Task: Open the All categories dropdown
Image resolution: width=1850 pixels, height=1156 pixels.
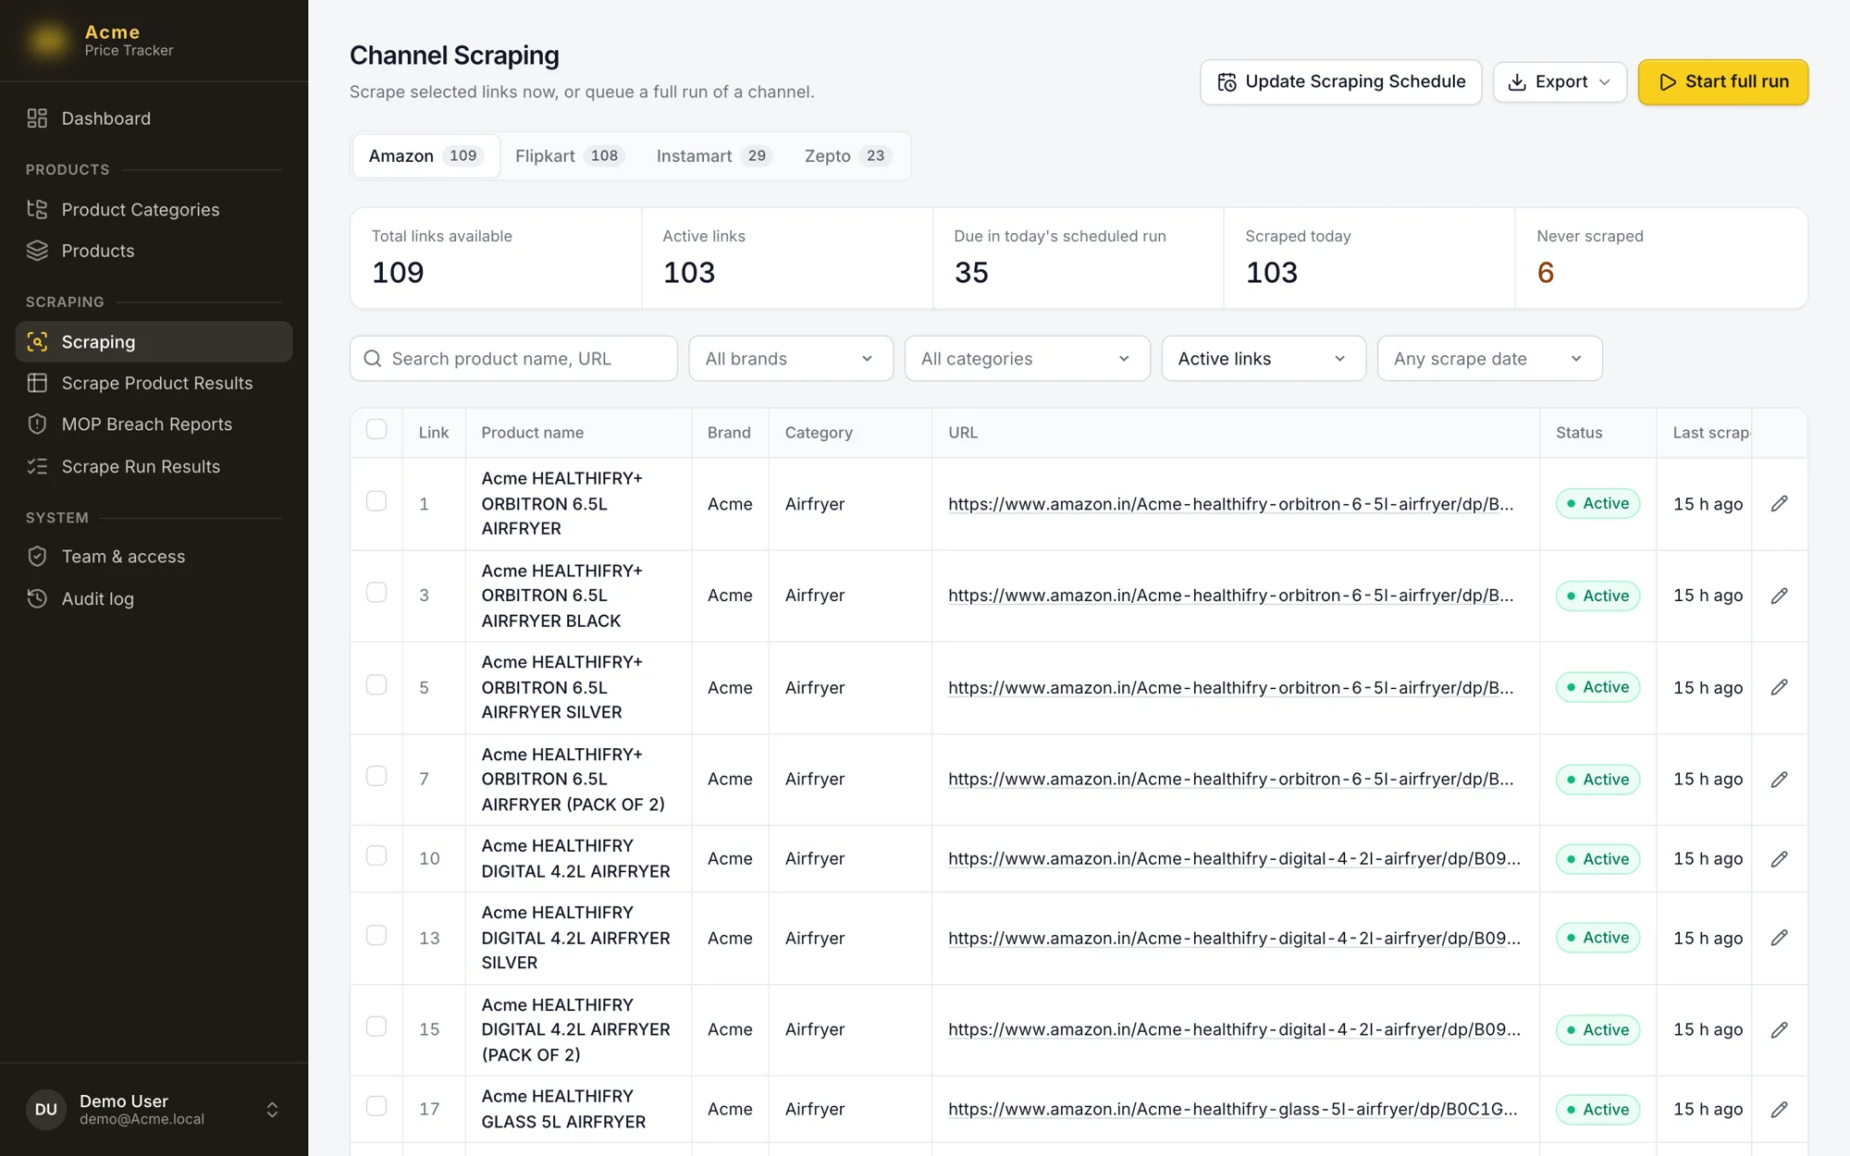Action: (1027, 359)
